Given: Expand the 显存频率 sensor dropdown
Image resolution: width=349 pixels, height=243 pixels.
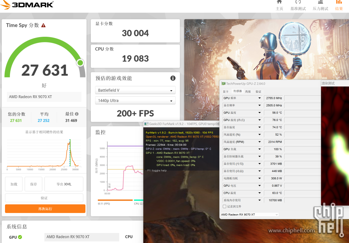Looking at the screenshot, I should point(259,105).
